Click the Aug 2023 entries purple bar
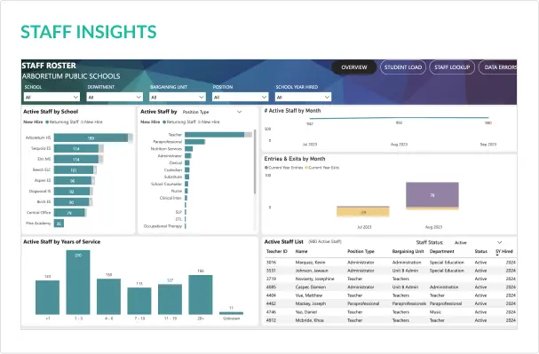The image size is (539, 354). tap(432, 194)
